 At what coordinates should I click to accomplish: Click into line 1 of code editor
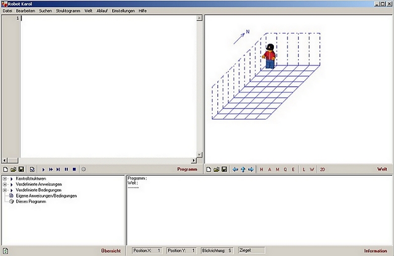108,18
